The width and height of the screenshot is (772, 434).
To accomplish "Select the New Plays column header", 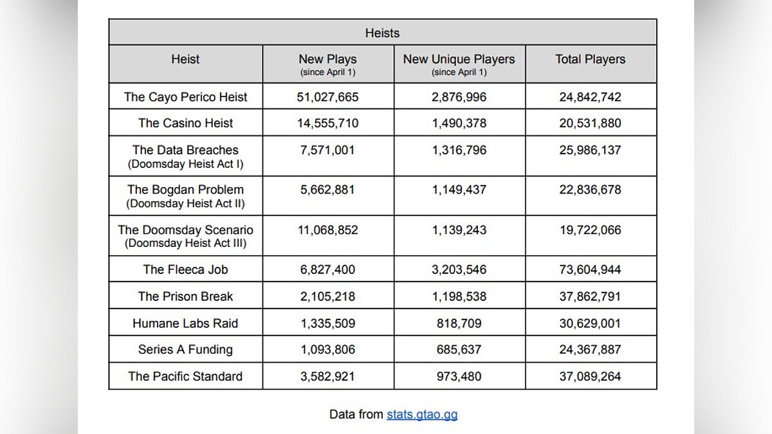I will (x=327, y=59).
